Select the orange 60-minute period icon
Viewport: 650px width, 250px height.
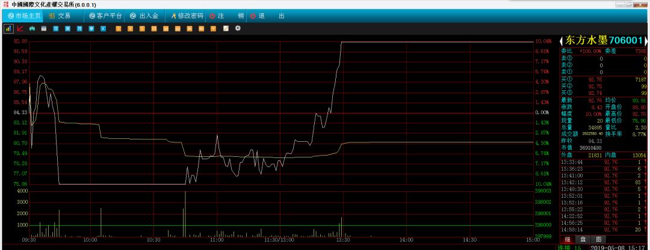click(178, 29)
